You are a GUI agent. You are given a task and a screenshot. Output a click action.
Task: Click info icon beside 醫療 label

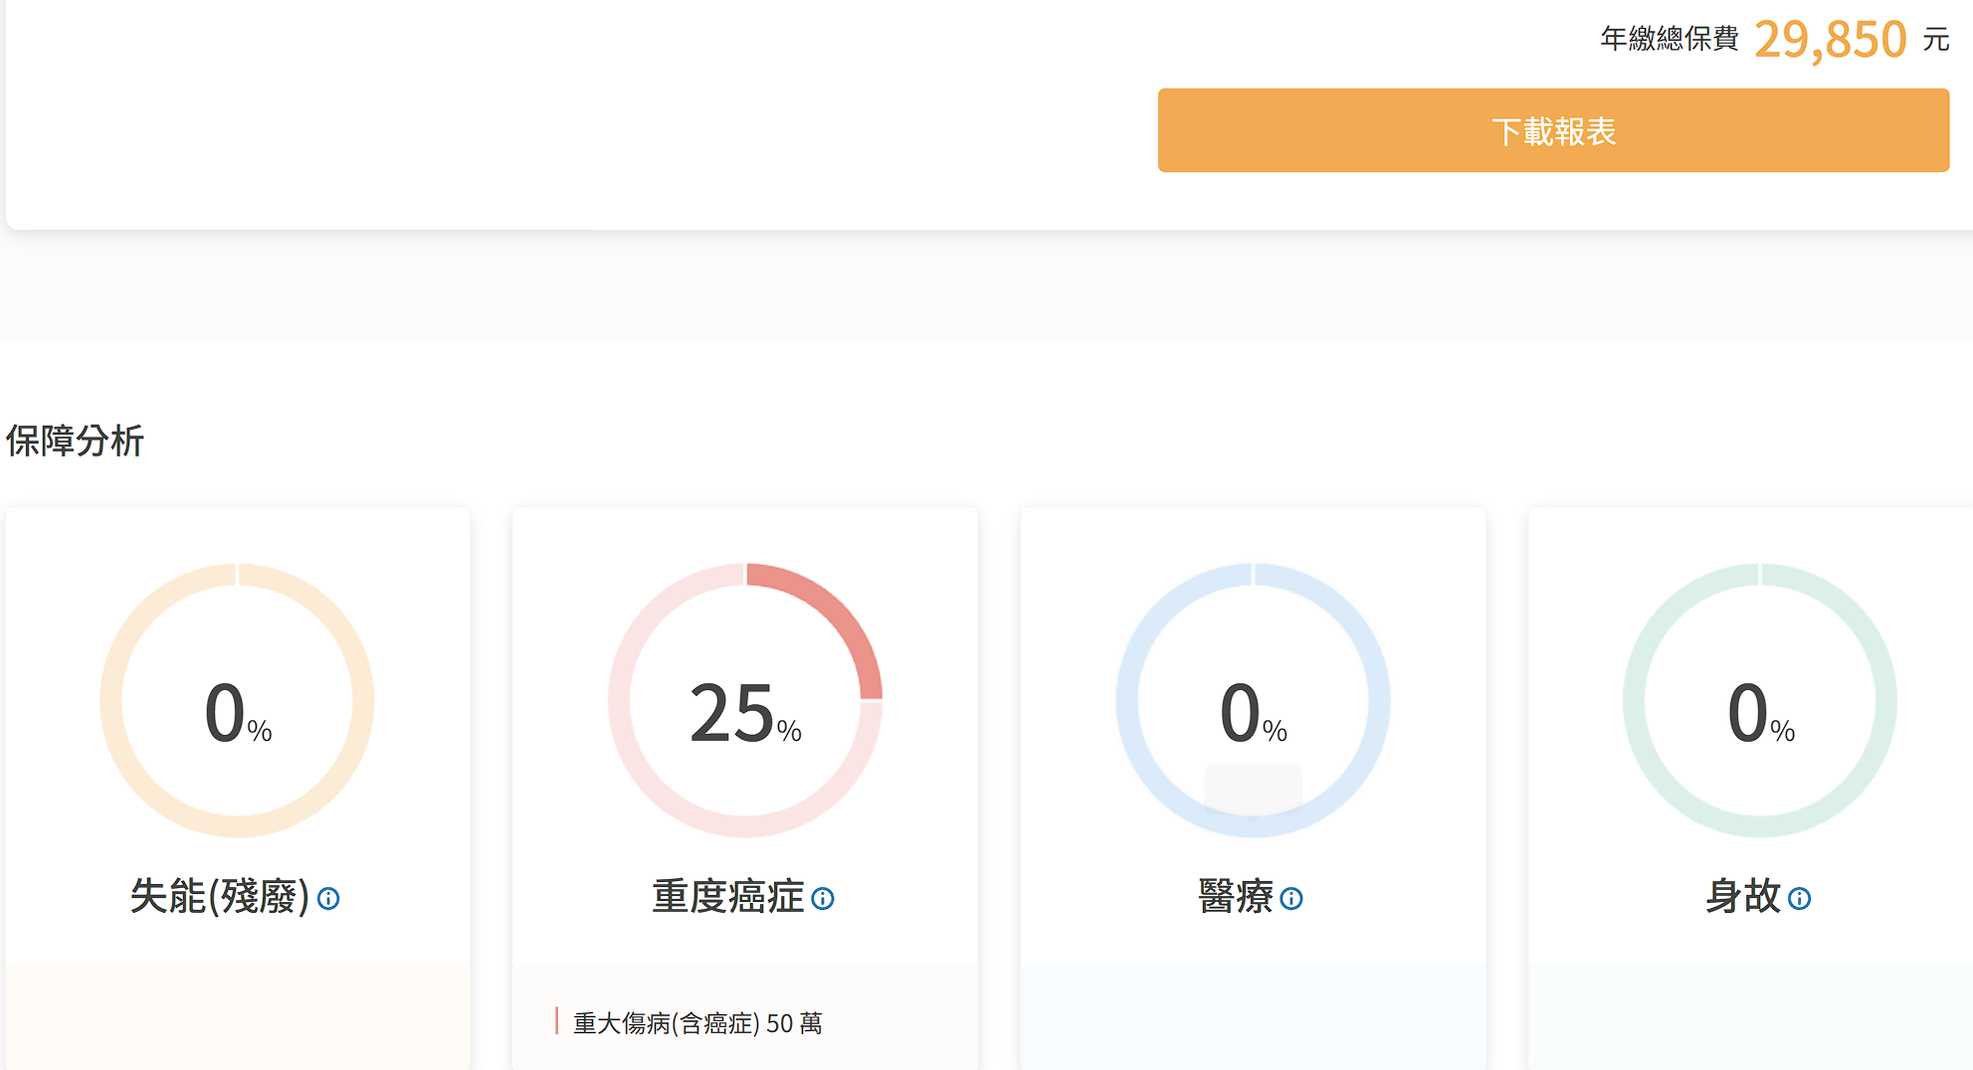1291,899
